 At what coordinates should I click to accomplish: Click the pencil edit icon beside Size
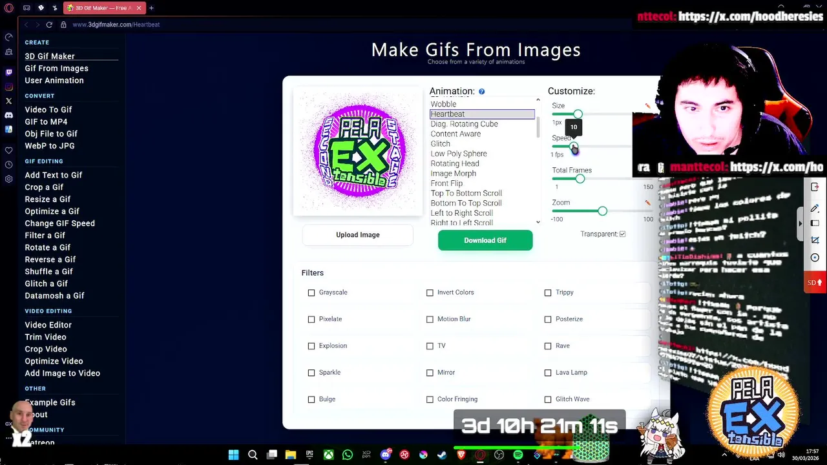pyautogui.click(x=647, y=106)
